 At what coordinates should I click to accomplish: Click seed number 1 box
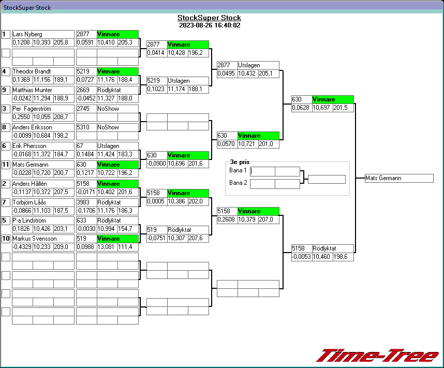click(x=6, y=34)
